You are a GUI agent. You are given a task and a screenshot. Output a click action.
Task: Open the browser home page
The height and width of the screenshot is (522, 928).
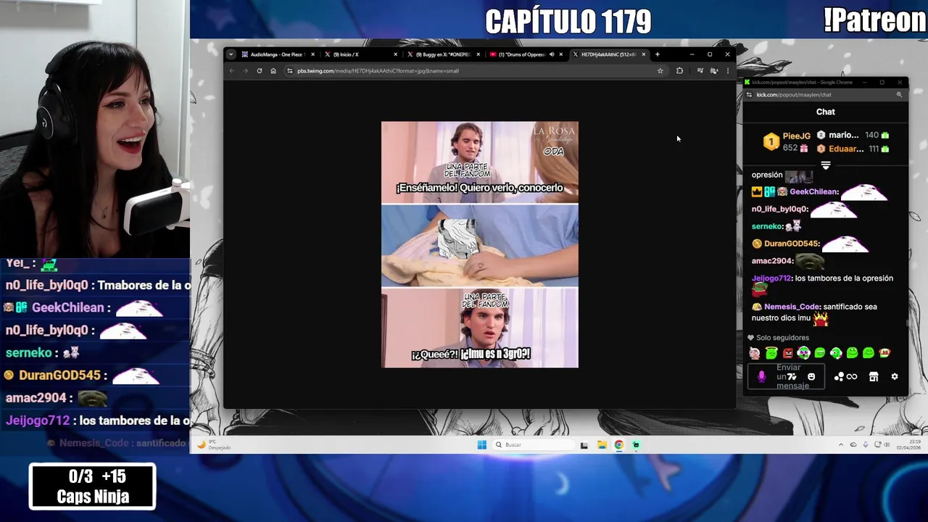(273, 71)
